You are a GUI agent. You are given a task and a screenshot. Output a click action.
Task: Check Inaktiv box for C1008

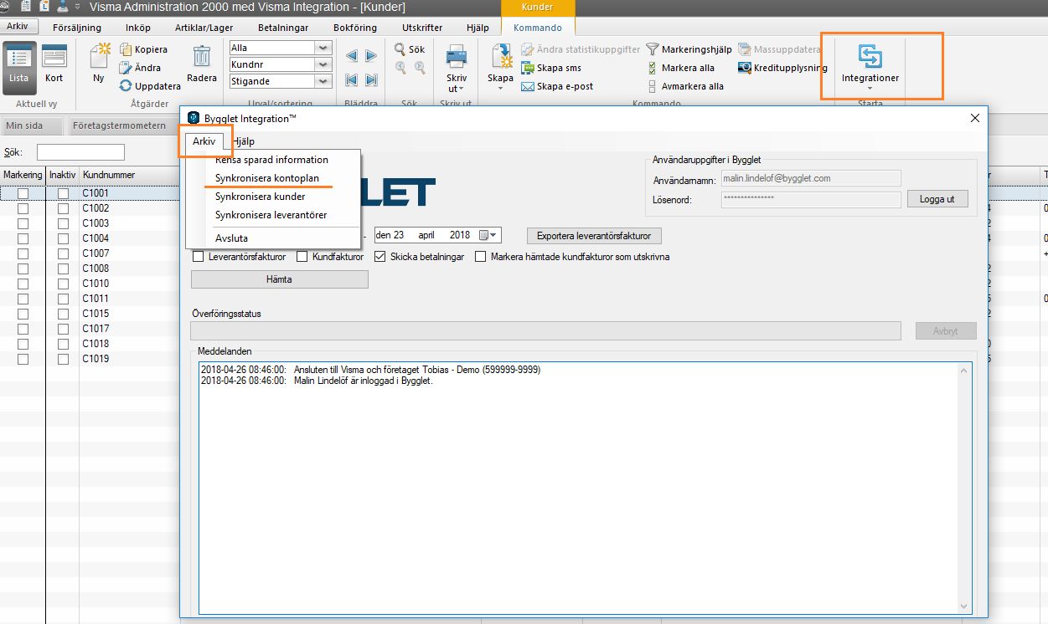(63, 269)
